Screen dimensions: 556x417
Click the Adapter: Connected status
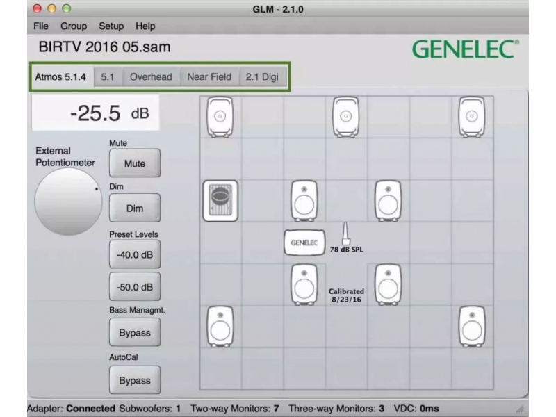71,409
